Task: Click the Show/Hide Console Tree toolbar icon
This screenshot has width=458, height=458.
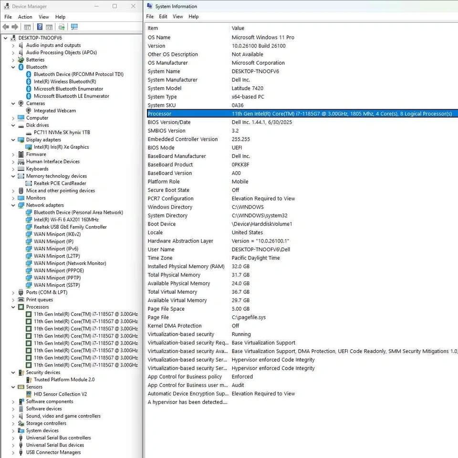Action: (28, 27)
